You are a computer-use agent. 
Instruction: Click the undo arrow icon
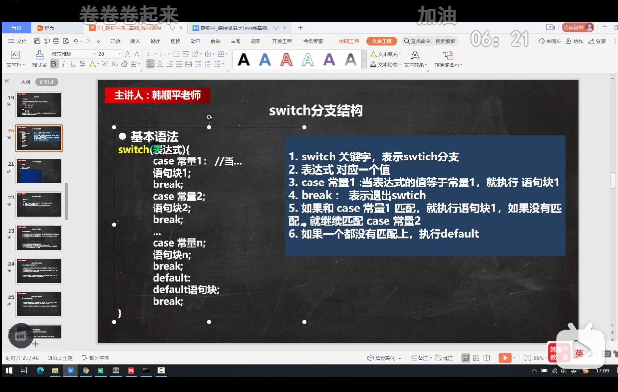point(76,41)
